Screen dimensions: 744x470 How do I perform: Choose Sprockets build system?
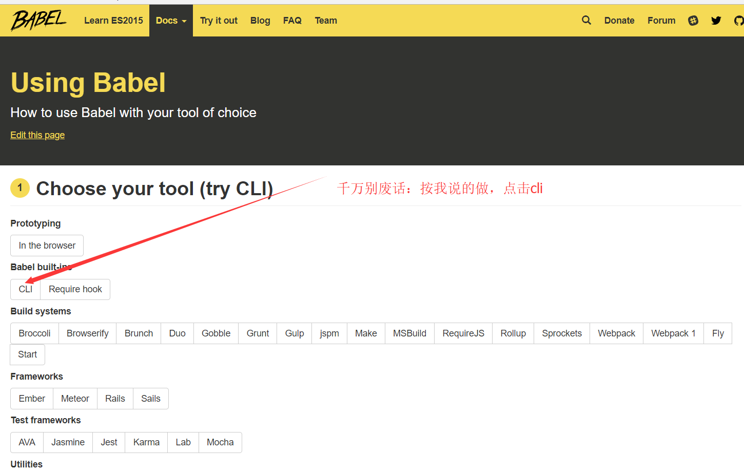(562, 333)
